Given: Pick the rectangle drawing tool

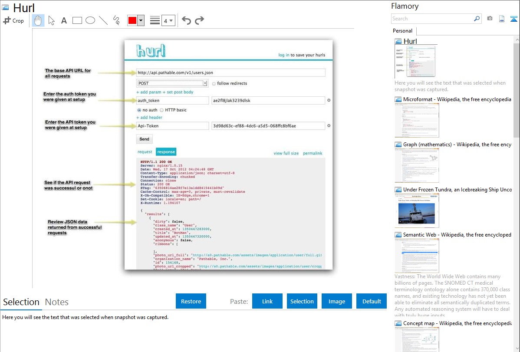Looking at the screenshot, I should [77, 20].
